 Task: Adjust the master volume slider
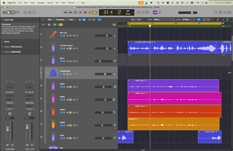[188, 13]
